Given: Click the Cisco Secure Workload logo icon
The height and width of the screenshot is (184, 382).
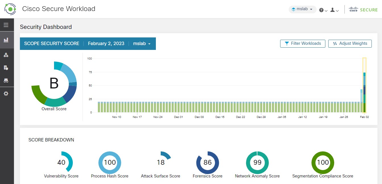Looking at the screenshot, I should [10, 9].
